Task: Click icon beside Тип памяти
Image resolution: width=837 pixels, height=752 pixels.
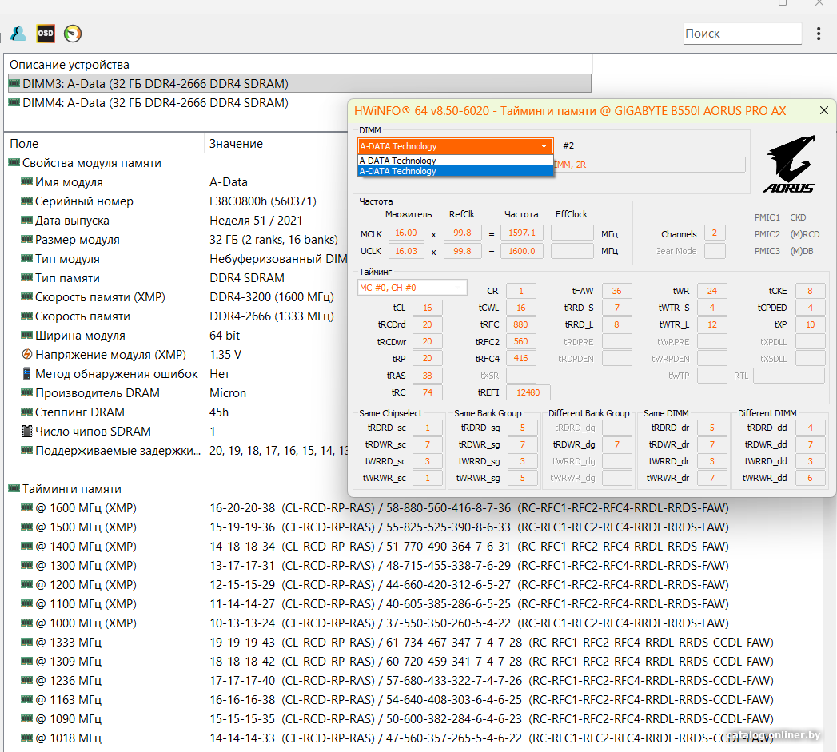Action: click(x=26, y=277)
